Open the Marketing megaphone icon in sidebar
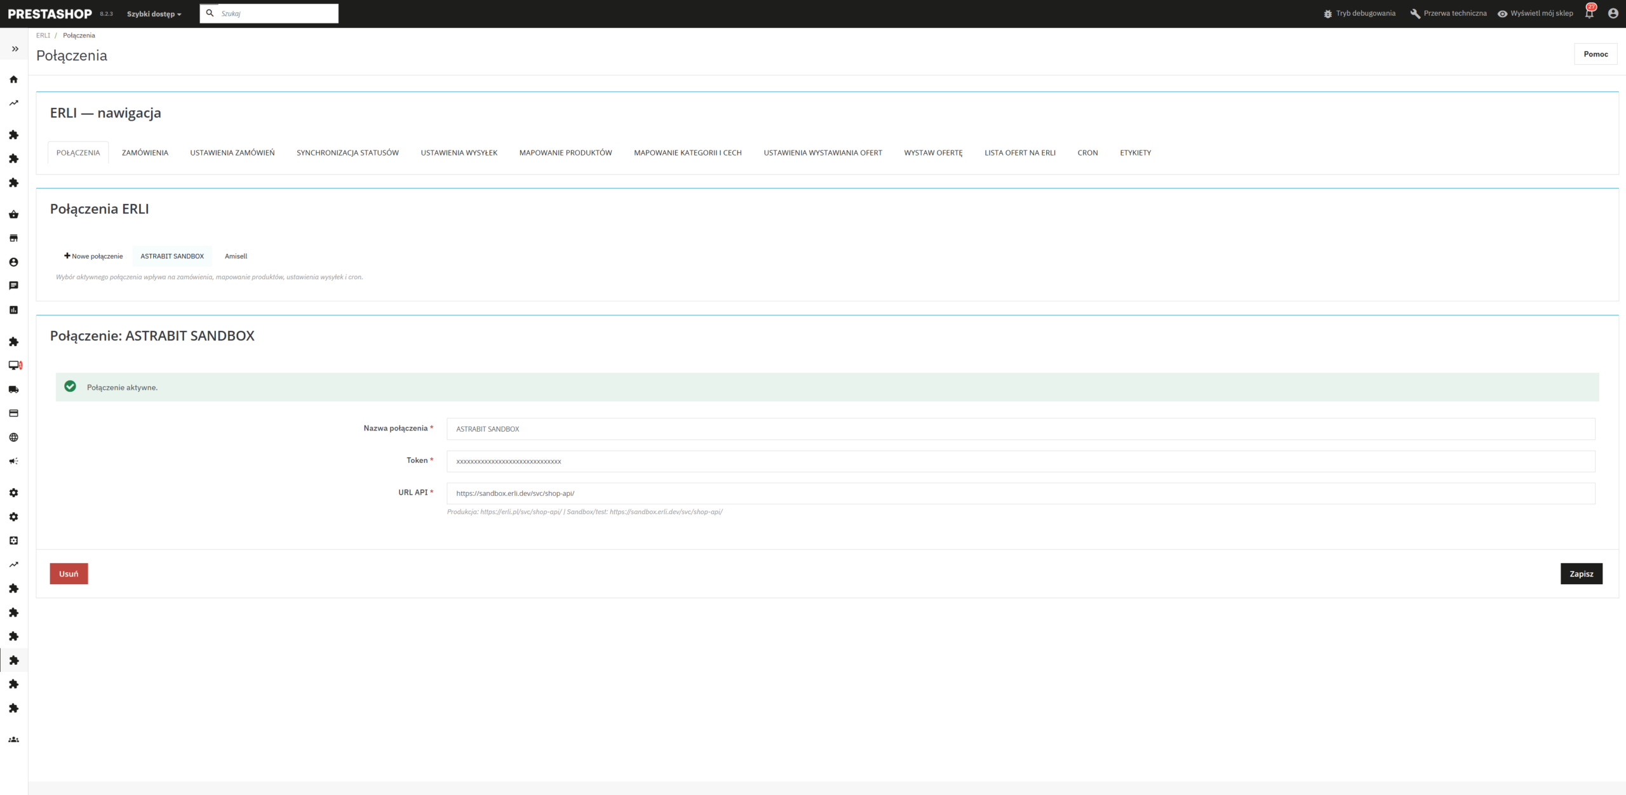The width and height of the screenshot is (1626, 795). pos(13,461)
